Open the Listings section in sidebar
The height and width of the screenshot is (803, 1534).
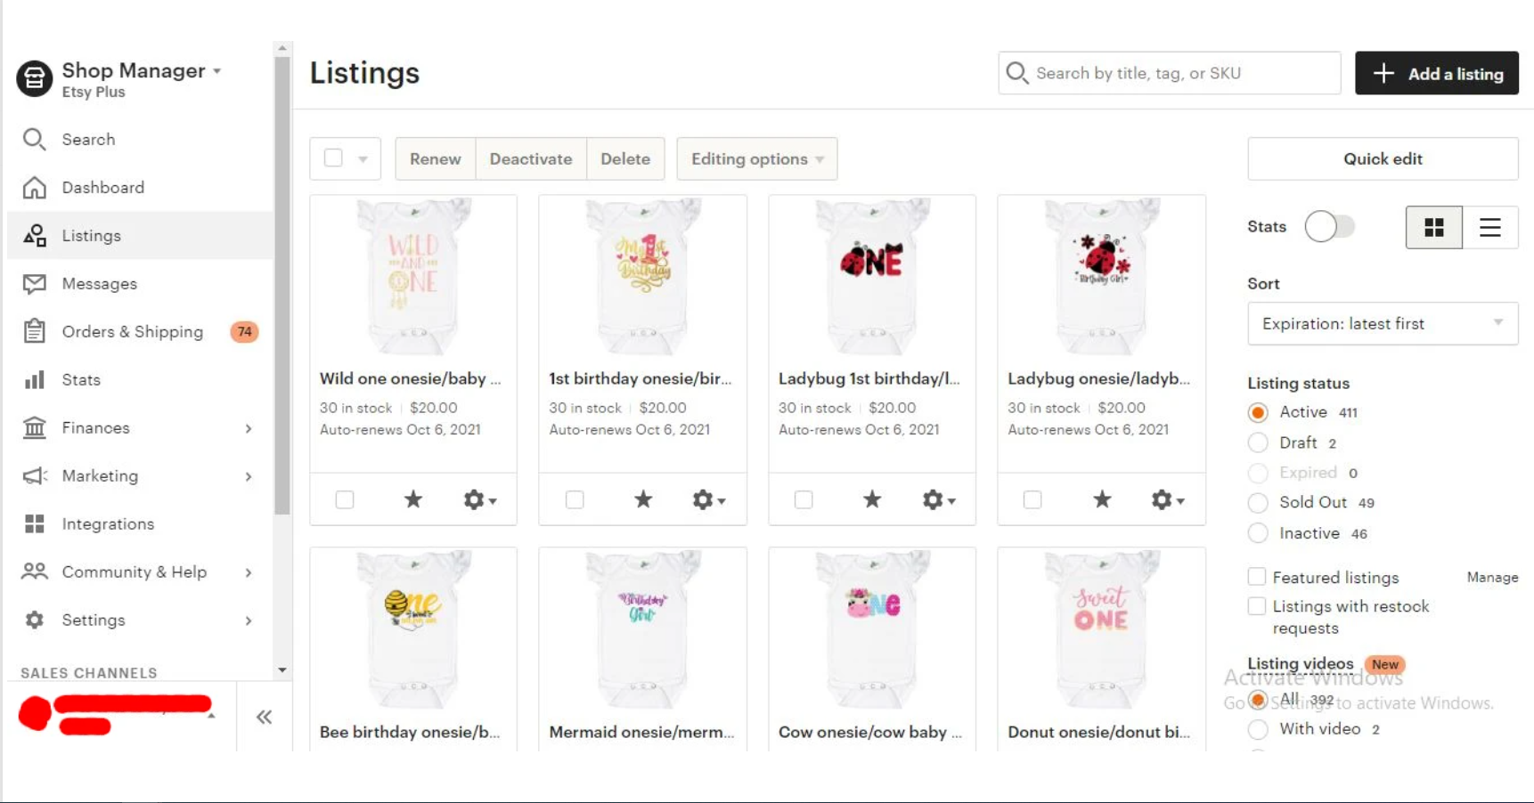click(x=89, y=235)
